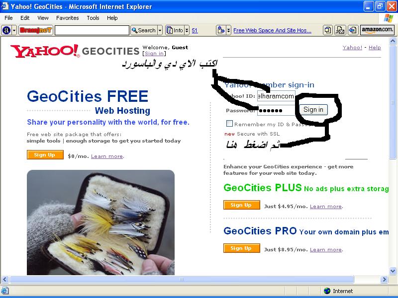Screen dimensions: 398x298
Task: Click the email page envelope icon
Action: click(340, 30)
